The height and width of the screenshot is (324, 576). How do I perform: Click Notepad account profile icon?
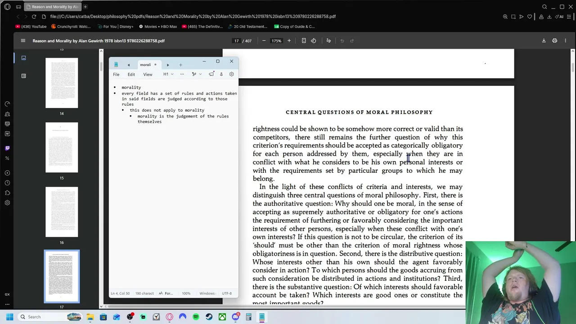pos(221,74)
